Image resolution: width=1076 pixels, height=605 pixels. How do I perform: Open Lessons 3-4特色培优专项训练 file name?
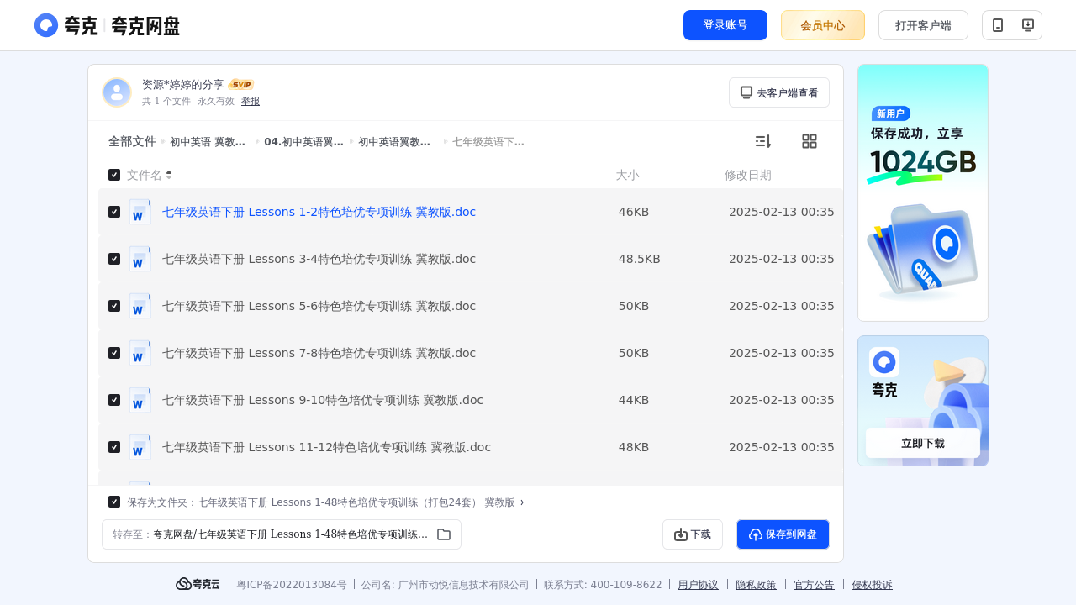(x=319, y=259)
